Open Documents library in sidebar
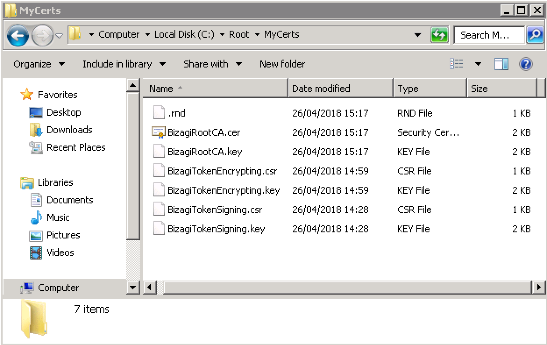Viewport: 547px width, 345px height. [70, 200]
